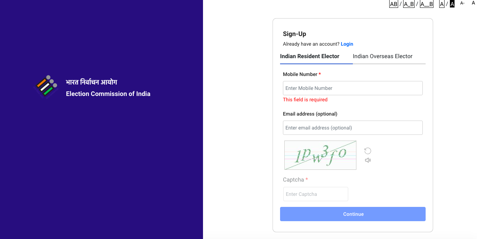The image size is (477, 239).
Task: Select the default letter spacing AB option
Action: pyautogui.click(x=393, y=4)
